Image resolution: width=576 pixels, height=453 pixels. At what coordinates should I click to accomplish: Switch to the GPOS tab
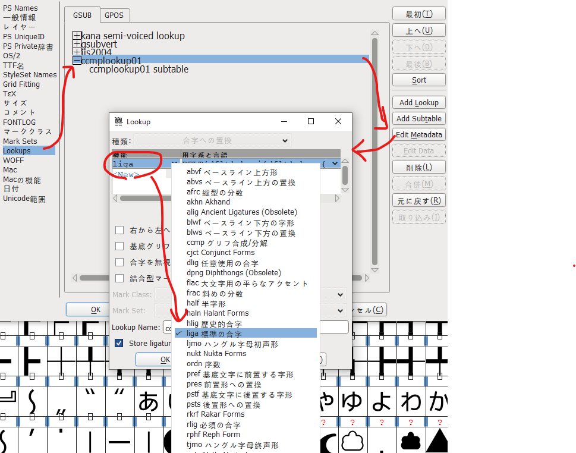tap(114, 15)
